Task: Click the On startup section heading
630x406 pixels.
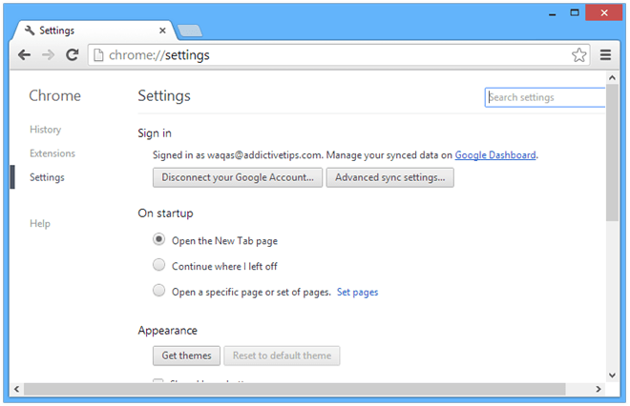Action: [165, 213]
